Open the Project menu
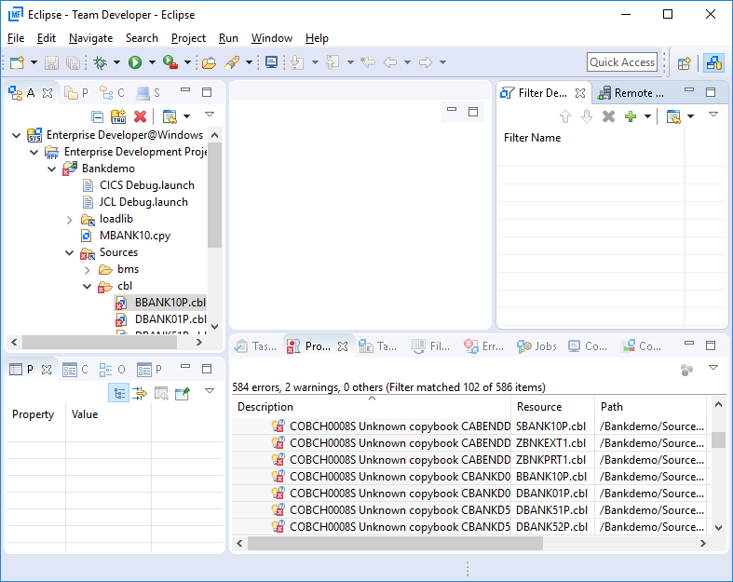Image resolution: width=733 pixels, height=582 pixels. click(x=188, y=38)
